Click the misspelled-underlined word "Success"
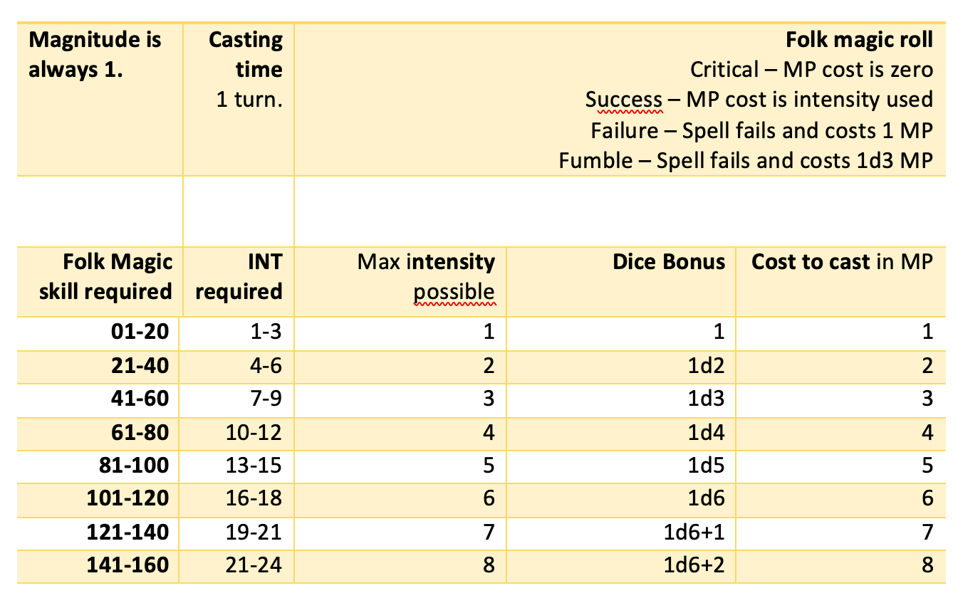Viewport: 953px width, 598px height. tap(624, 100)
